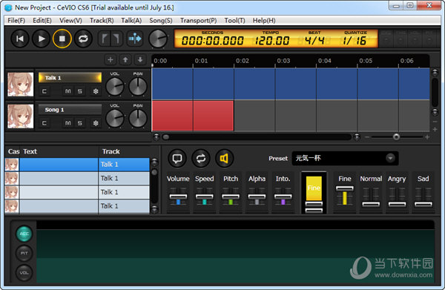Click the red Song 1 clip in timeline

point(193,116)
